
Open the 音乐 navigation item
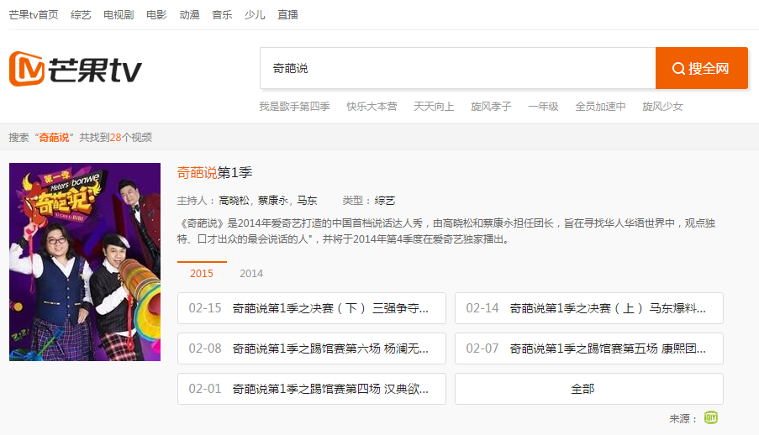222,15
